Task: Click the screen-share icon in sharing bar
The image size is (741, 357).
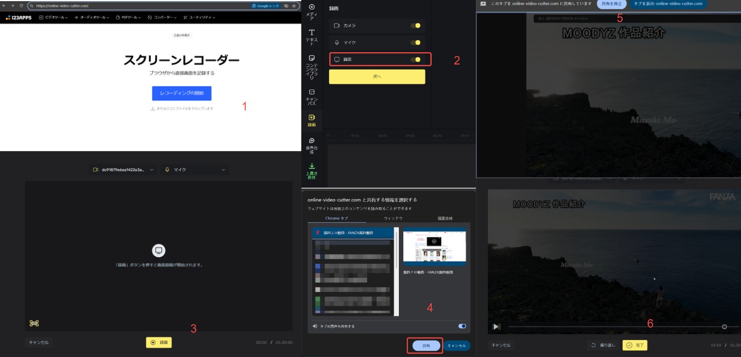Action: pos(483,3)
